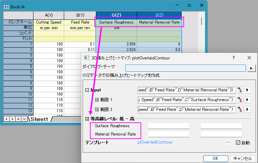The image size is (258, 163).
Task: Click Material Removal Rate low level field
Action: 169,134
